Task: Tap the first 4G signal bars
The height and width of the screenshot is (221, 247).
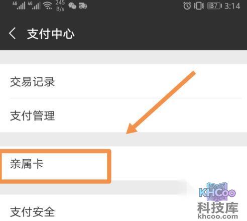Action: point(19,6)
